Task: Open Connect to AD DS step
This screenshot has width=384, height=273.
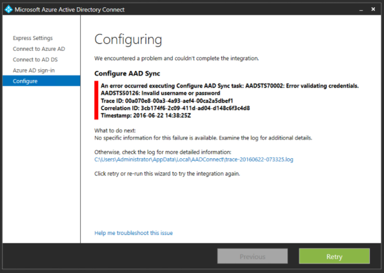Action: coord(35,60)
